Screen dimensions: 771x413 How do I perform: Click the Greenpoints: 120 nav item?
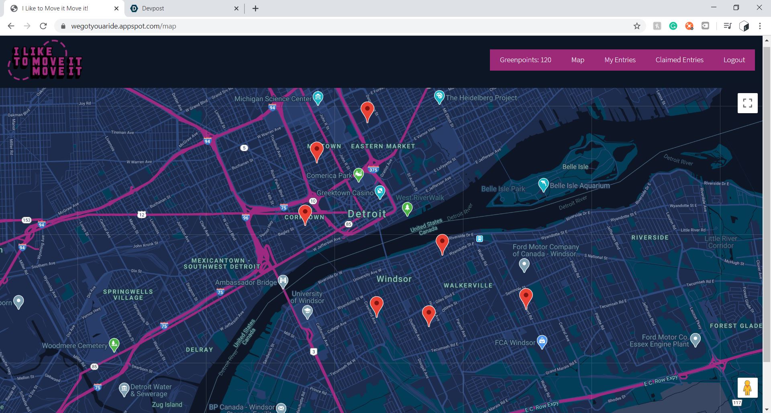click(x=525, y=60)
